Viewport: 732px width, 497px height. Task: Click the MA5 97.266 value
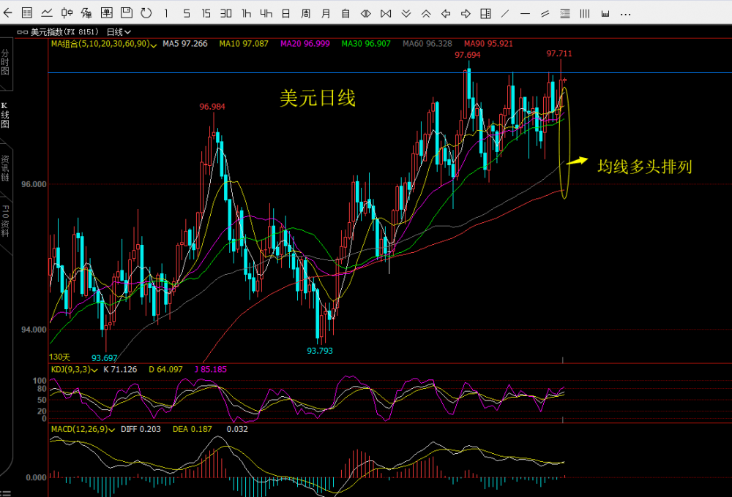click(x=185, y=44)
